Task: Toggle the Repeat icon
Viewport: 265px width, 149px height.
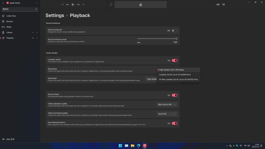Action: point(84,4)
